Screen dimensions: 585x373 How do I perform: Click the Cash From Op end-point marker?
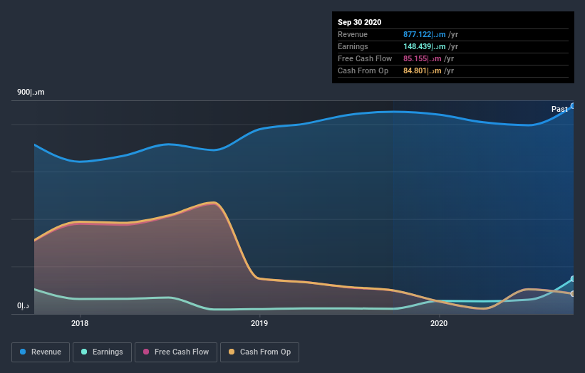coord(573,293)
